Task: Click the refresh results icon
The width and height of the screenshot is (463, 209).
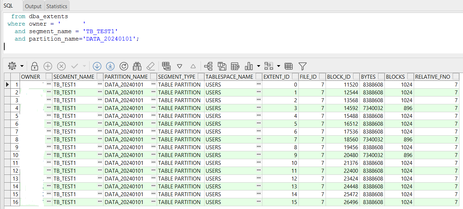Action: pos(124,66)
